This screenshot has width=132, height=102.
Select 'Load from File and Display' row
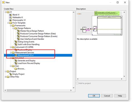point(29,63)
